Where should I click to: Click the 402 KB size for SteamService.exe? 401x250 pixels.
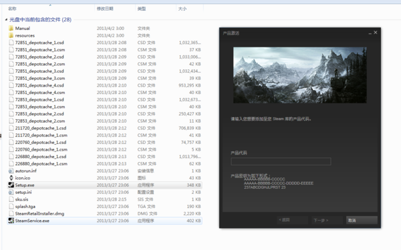pyautogui.click(x=194, y=221)
